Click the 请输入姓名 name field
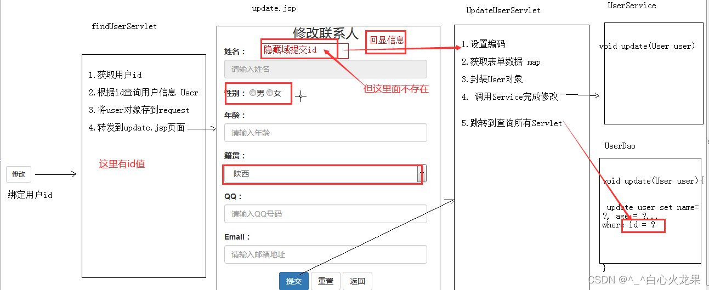This screenshot has height=290, width=709. point(325,69)
